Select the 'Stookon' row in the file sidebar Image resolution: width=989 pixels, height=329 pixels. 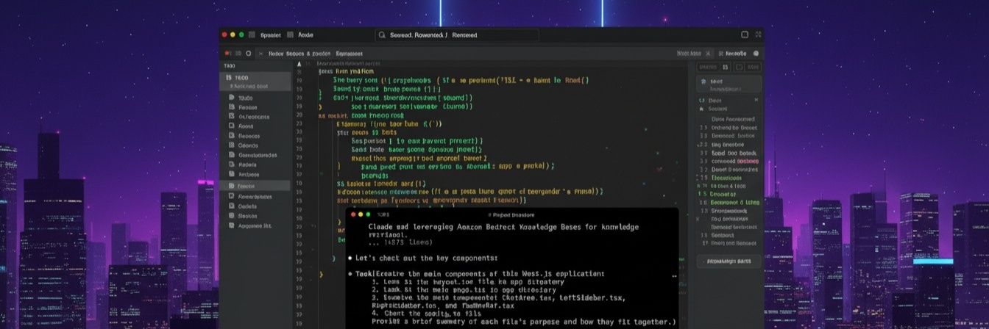[256, 217]
